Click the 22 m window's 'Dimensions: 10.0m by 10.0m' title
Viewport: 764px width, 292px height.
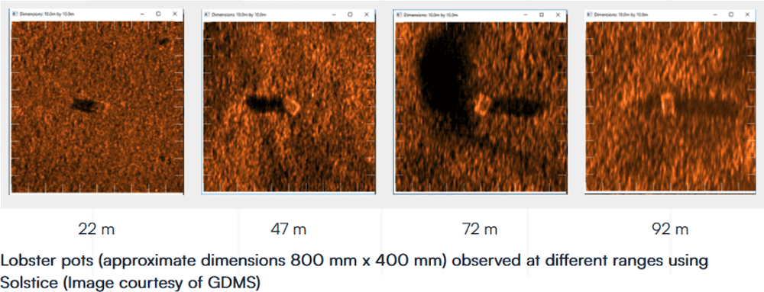(47, 14)
